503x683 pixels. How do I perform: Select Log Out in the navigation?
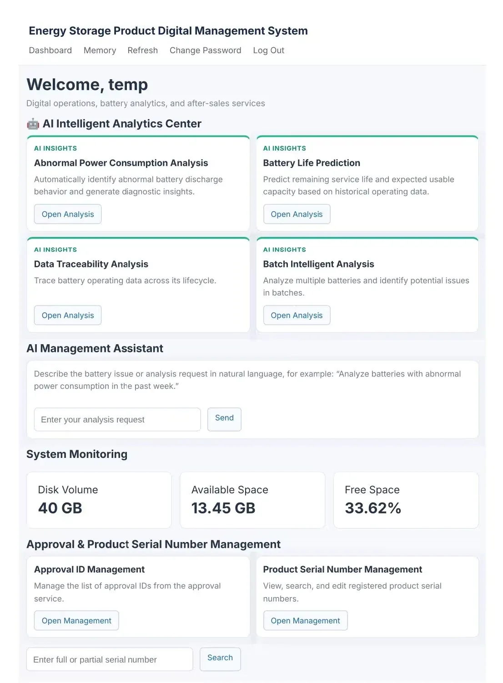268,50
